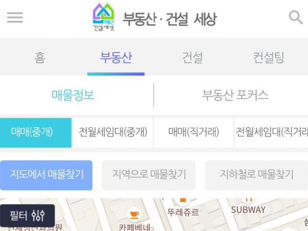Toggle the 매매(중개) category option
Viewport: 308px width, 231px height.
35,132
